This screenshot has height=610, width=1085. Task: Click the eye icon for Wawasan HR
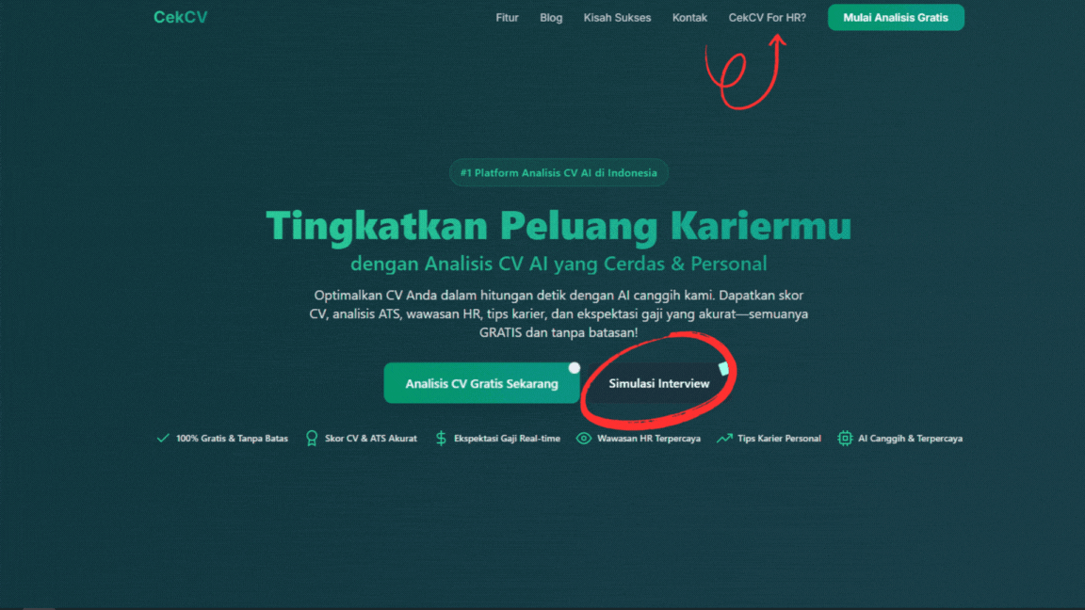pos(583,439)
